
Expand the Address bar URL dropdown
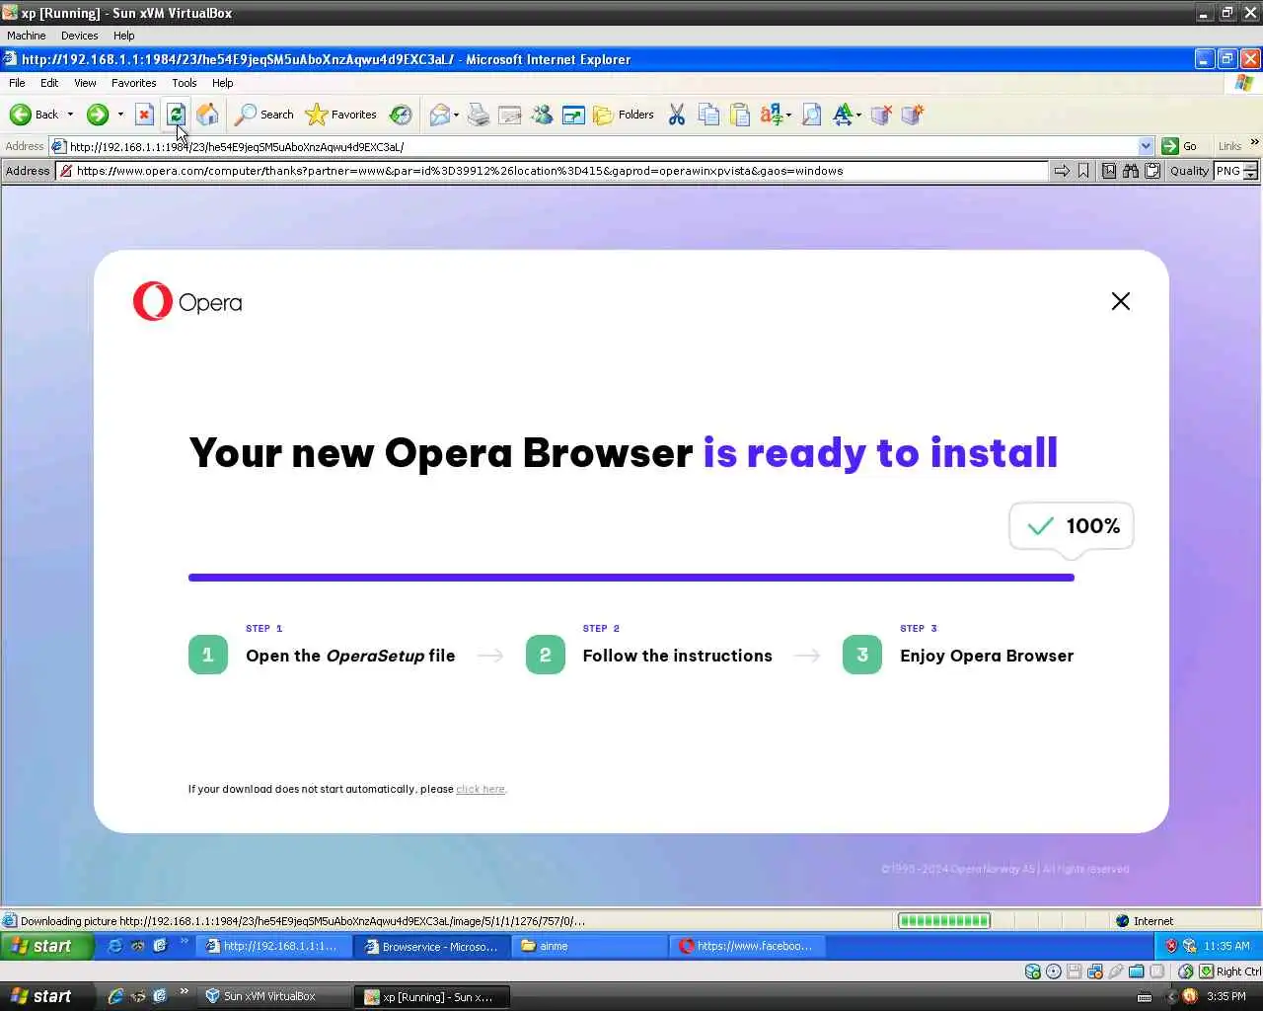[x=1146, y=146]
